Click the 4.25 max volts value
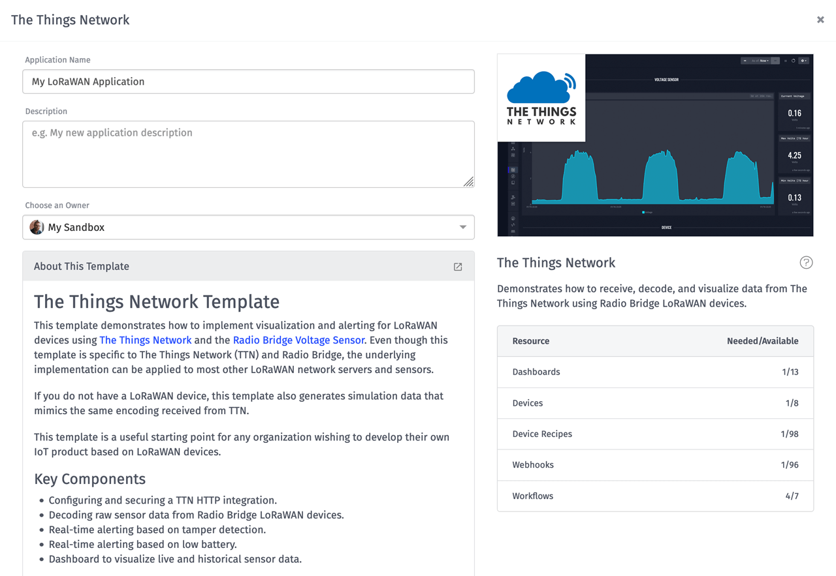Viewport: 836px width, 576px height. 794,155
